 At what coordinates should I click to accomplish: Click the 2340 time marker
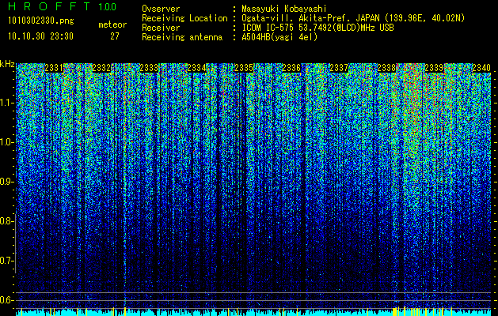481,68
